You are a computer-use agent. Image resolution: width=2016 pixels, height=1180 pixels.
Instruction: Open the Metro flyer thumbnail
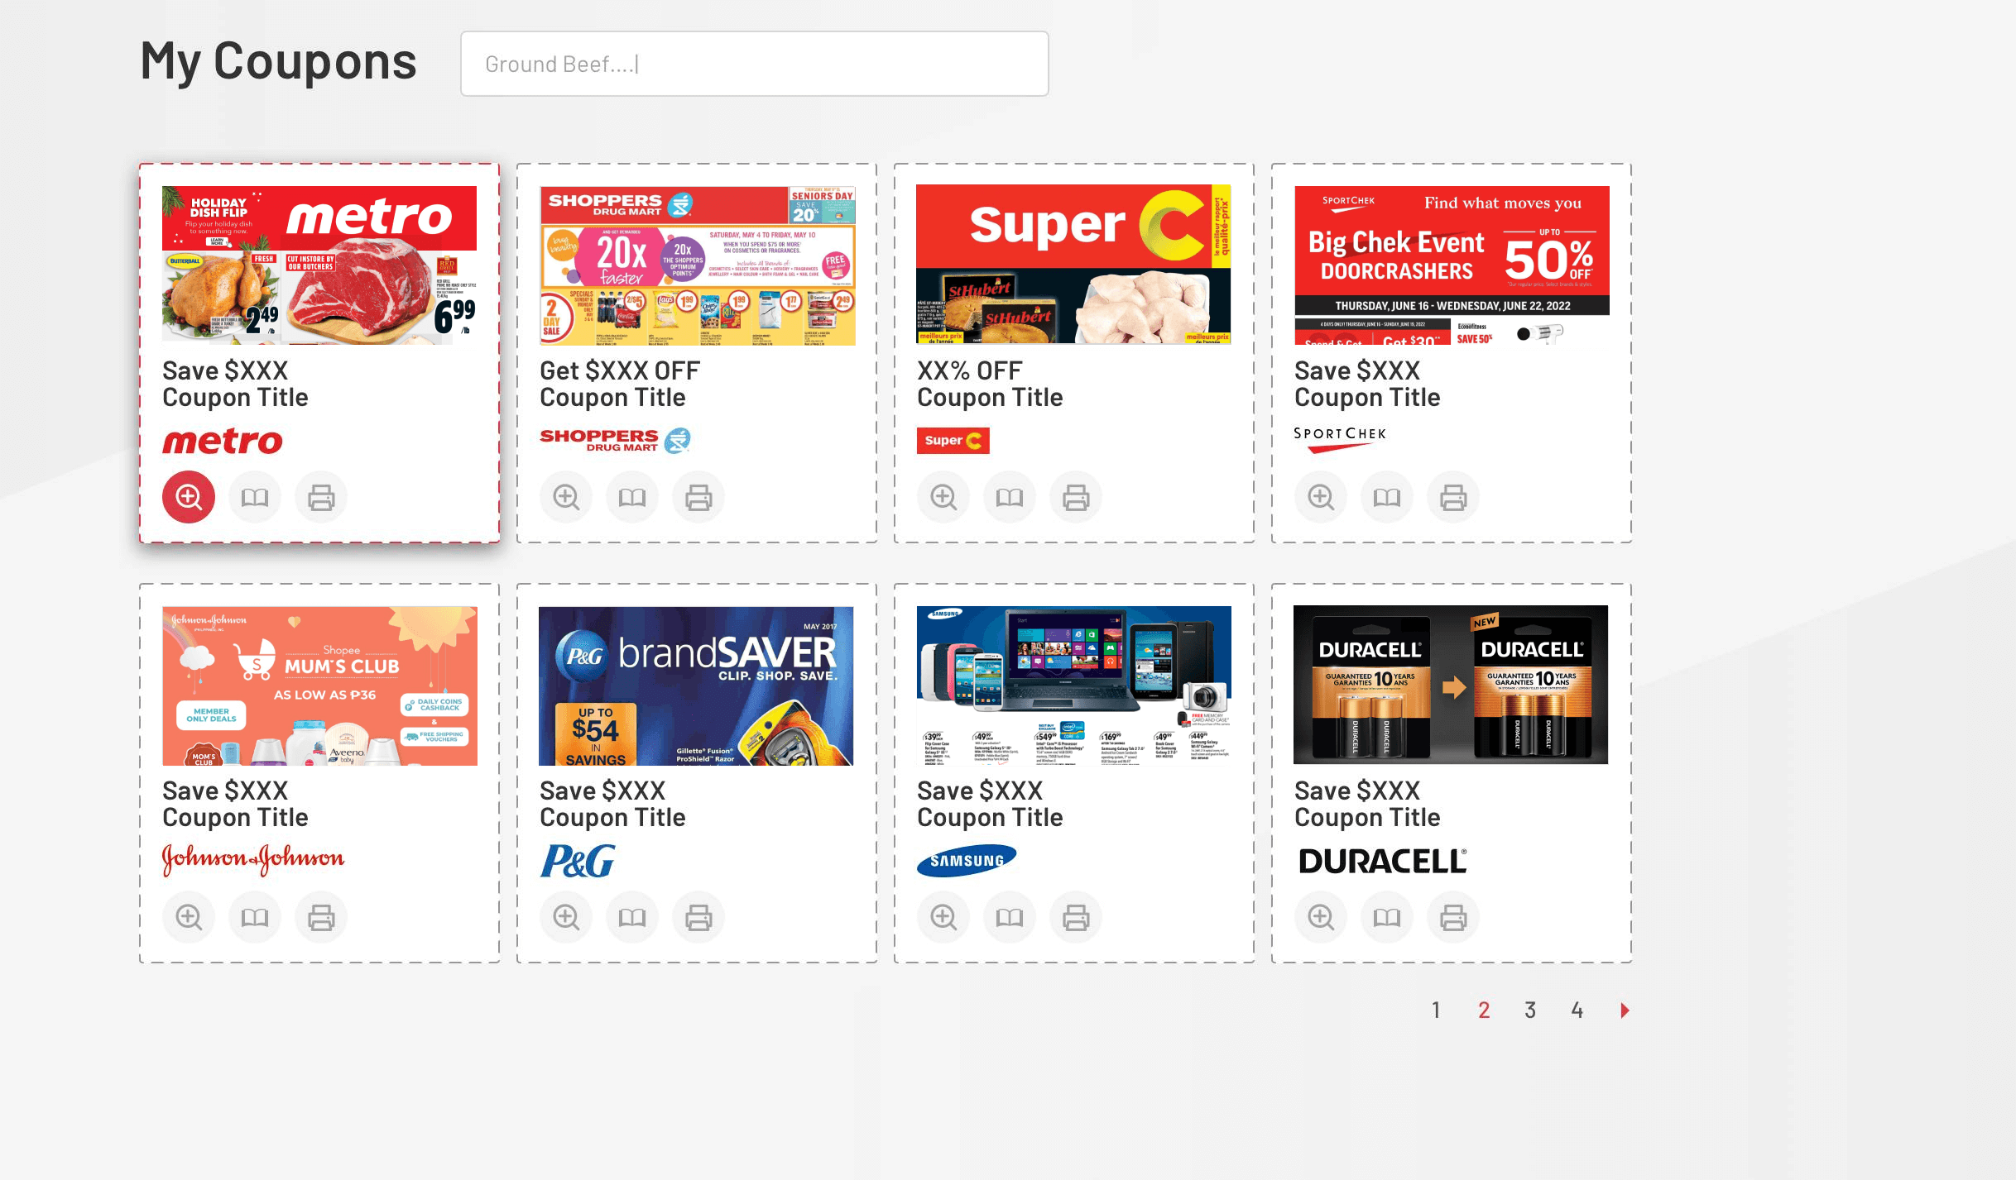[x=319, y=265]
